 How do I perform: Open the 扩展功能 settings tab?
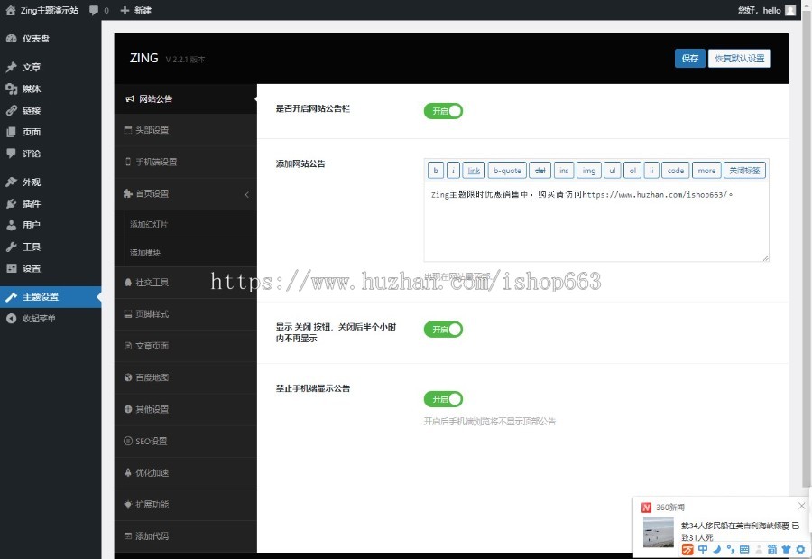(185, 505)
